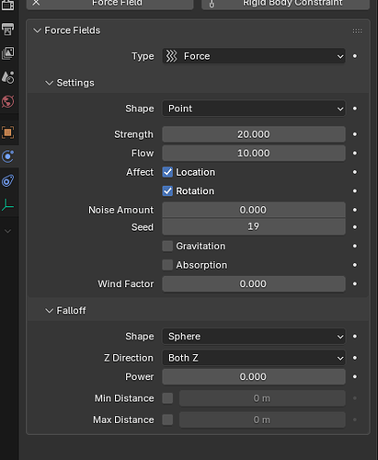Viewport: 378px width, 460px height.
Task: Open the Object Constraints properties tab icon
Action: click(x=8, y=180)
